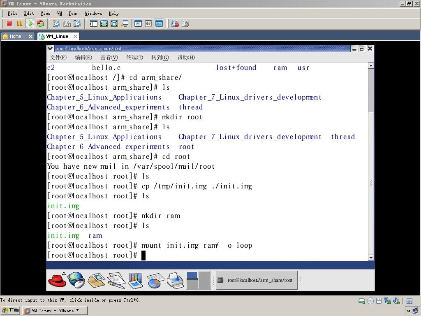Take a snapshot of the VM
Image resolution: width=421 pixels, height=316 pixels.
56,23
